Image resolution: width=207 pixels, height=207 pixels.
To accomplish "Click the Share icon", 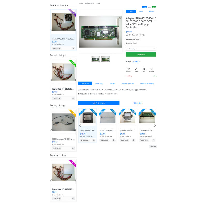I will coord(136,70).
